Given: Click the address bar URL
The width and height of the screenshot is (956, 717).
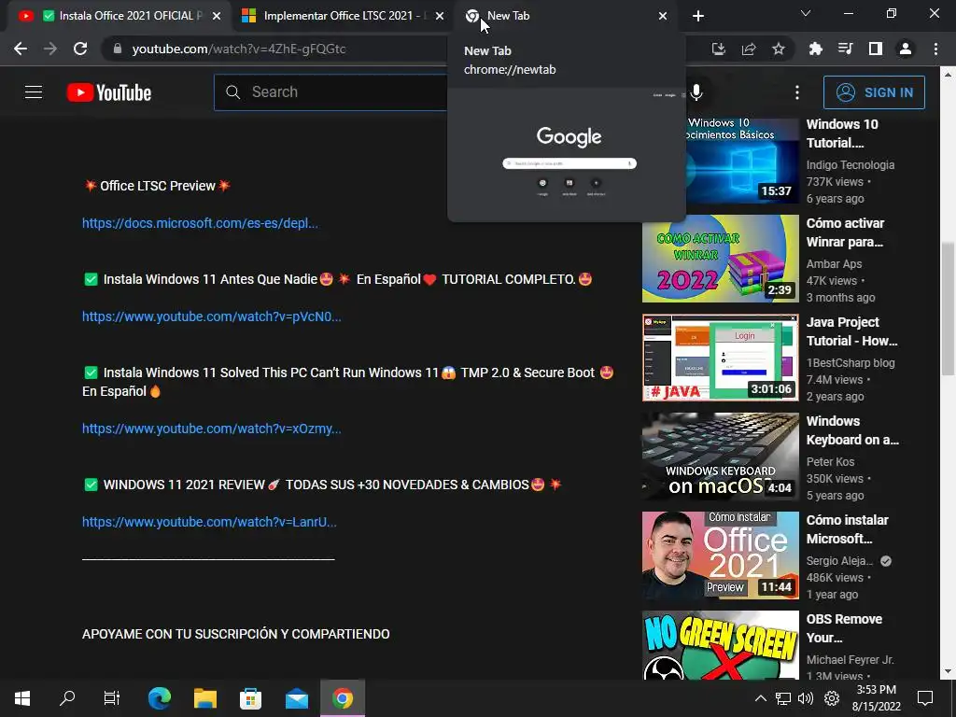Looking at the screenshot, I should (239, 49).
